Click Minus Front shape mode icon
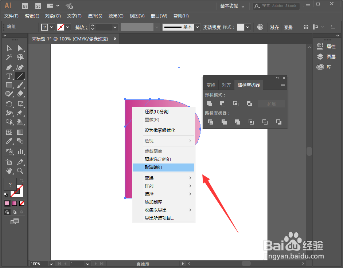Image resolution: width=343 pixels, height=268 pixels. (x=223, y=104)
